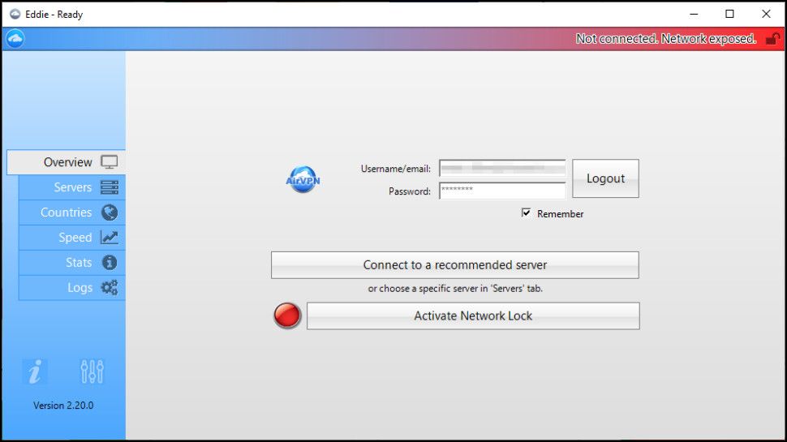The width and height of the screenshot is (787, 442).
Task: Focus the Username/email field
Action: (x=502, y=168)
